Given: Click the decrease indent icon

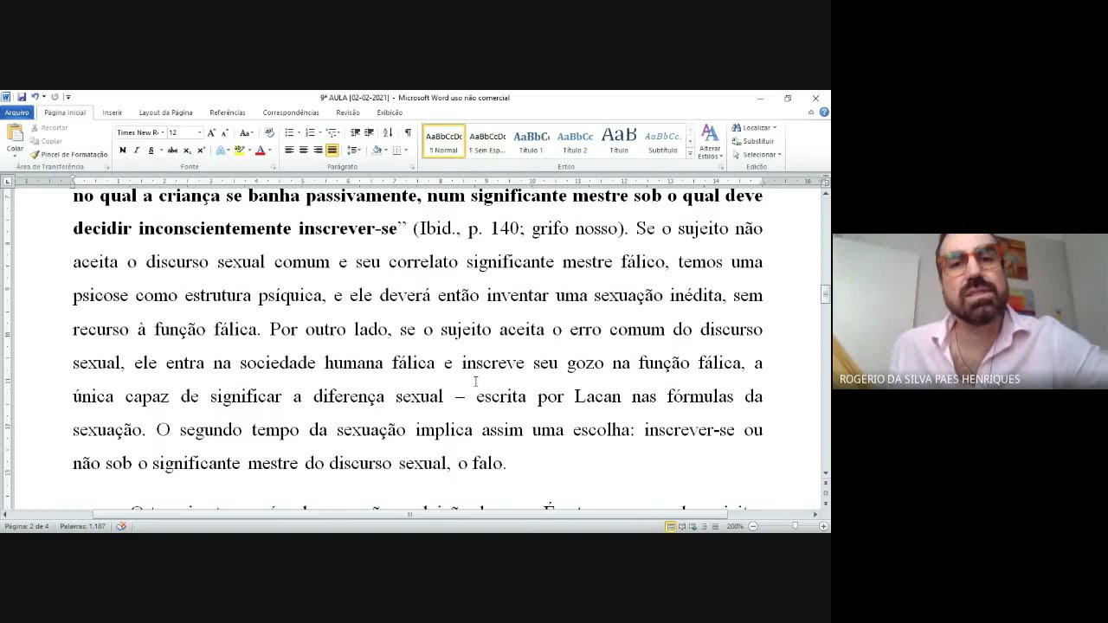Looking at the screenshot, I should coord(355,132).
